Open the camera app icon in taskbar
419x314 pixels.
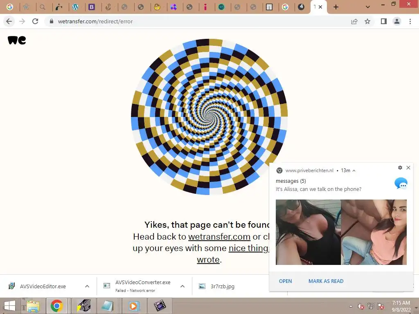(x=84, y=306)
